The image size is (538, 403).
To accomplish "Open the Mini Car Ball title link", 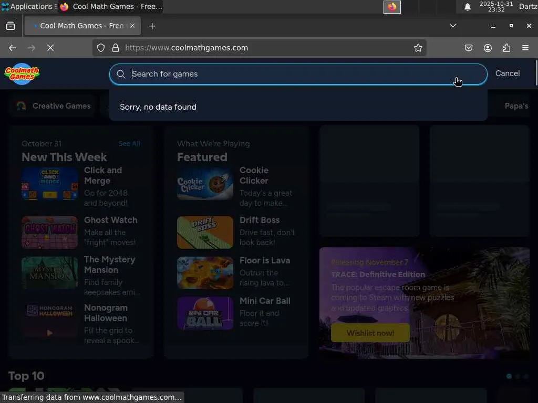I will click(265, 301).
